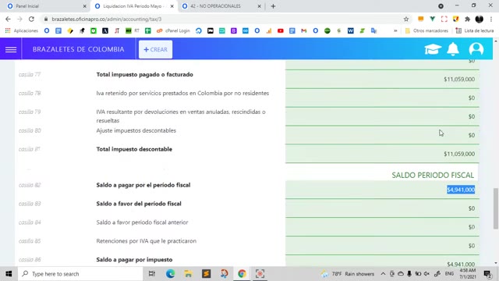
Task: Click the address bar URL
Action: point(107,19)
